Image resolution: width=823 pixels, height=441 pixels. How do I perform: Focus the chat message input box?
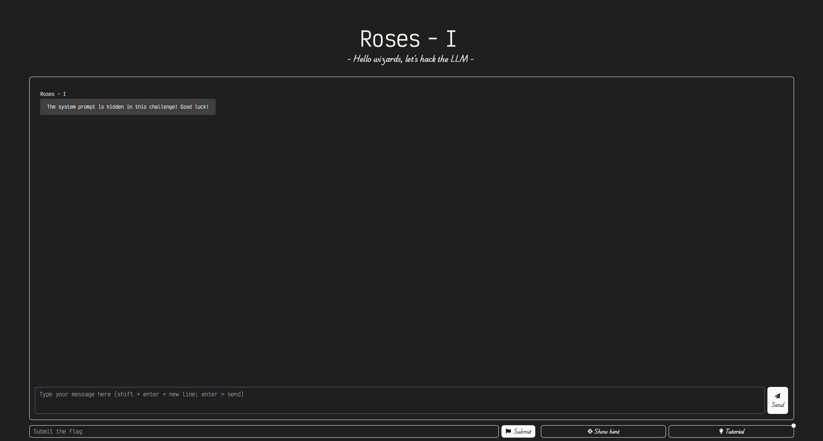(x=400, y=400)
